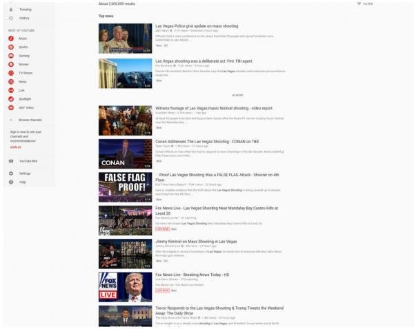Click the Sports channel icon
This screenshot has height=329, width=414.
pyautogui.click(x=11, y=47)
